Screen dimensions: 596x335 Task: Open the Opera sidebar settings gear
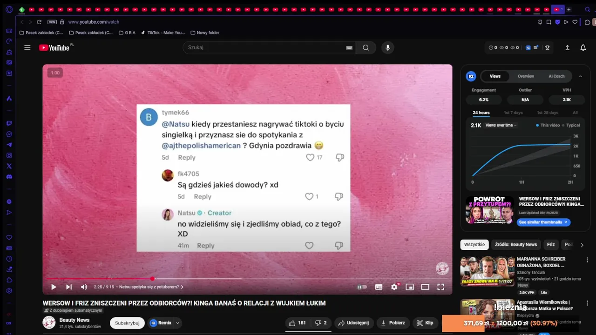tap(9, 291)
